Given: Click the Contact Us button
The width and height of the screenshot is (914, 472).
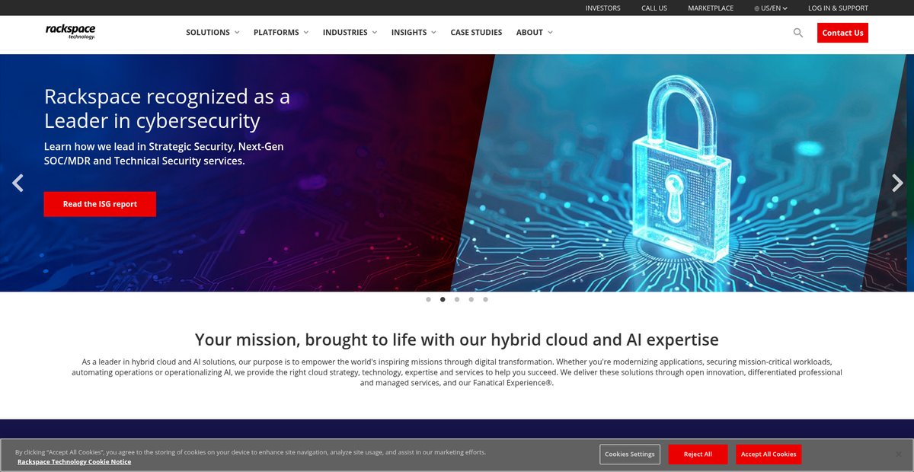Looking at the screenshot, I should pos(842,33).
